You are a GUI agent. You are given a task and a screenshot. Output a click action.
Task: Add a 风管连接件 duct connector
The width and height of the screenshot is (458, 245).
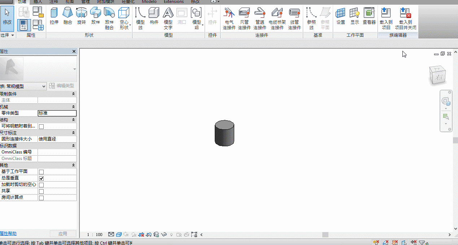244,18
